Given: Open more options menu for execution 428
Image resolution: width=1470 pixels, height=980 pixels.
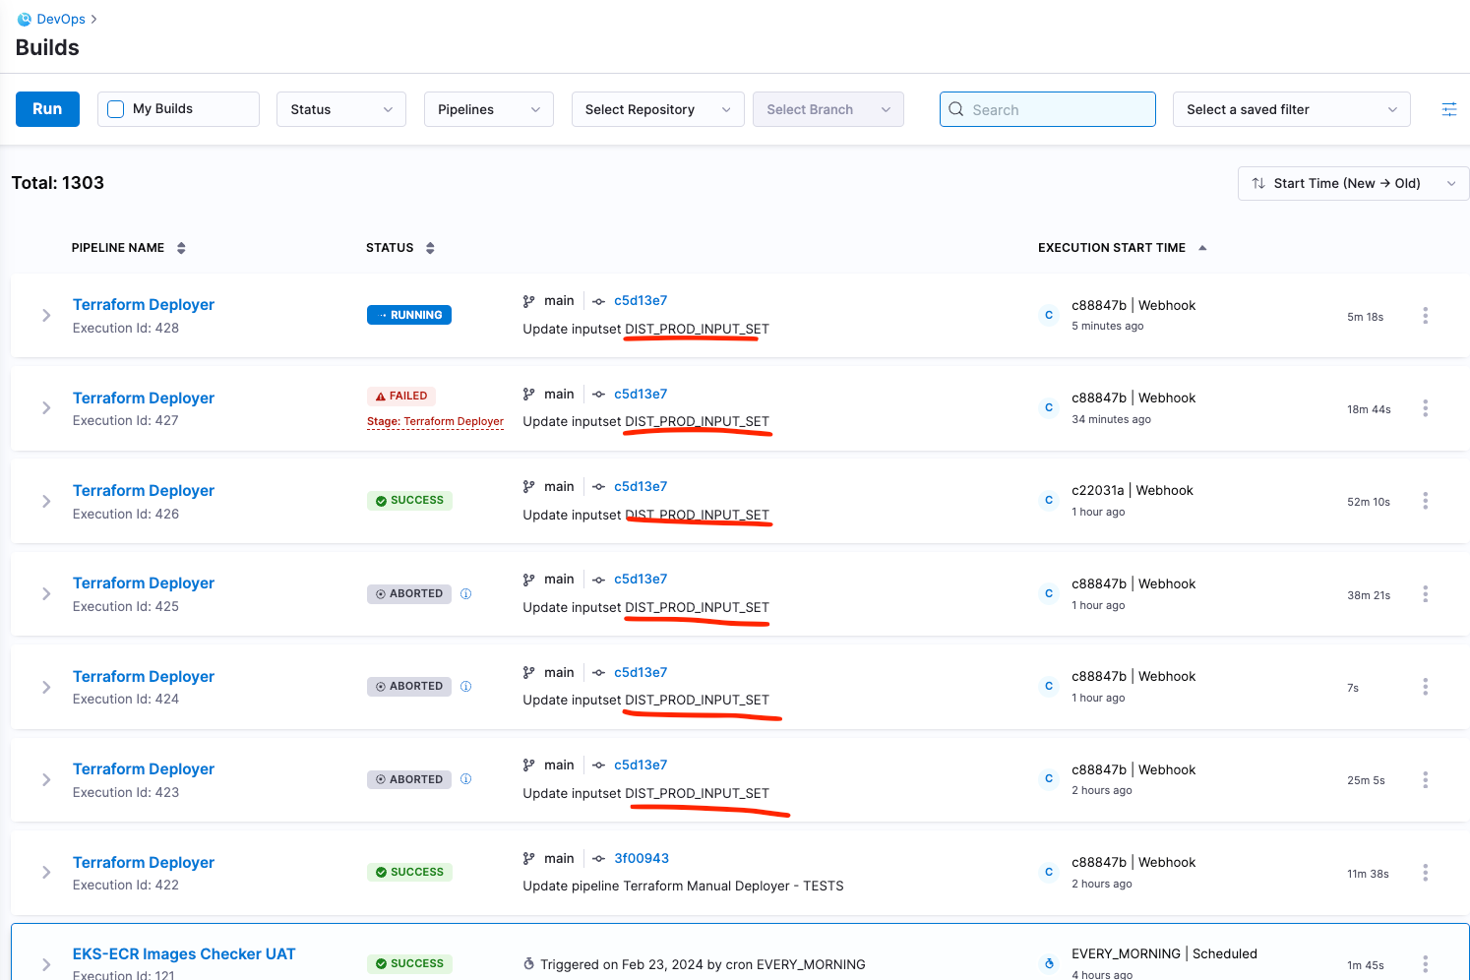Looking at the screenshot, I should (1425, 315).
